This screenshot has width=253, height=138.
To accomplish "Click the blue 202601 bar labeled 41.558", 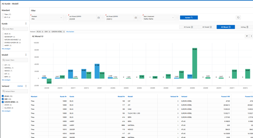I will (x=97, y=71).
